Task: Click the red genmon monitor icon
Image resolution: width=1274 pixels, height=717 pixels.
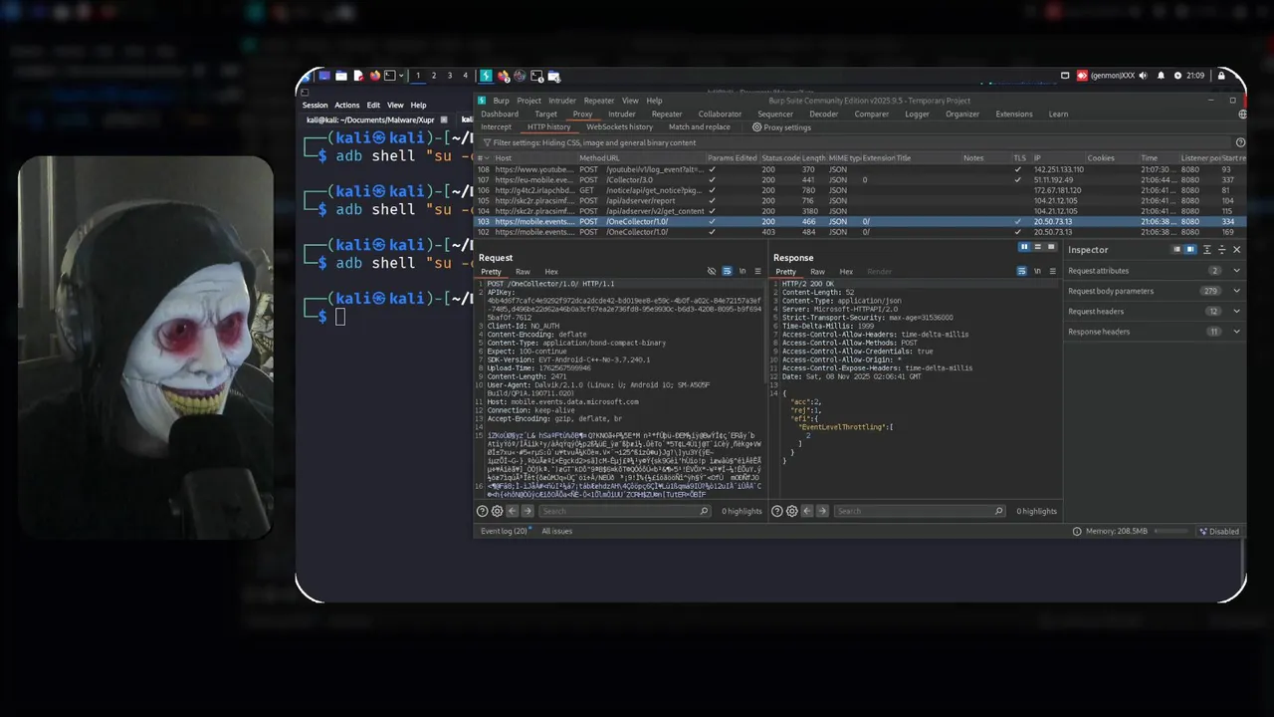Action: click(x=1082, y=76)
